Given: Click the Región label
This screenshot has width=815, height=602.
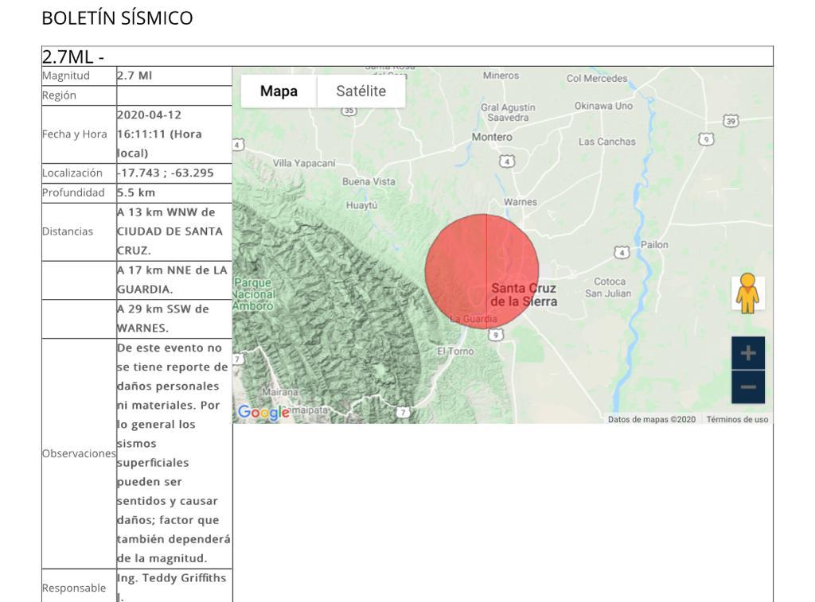Looking at the screenshot, I should tap(59, 95).
